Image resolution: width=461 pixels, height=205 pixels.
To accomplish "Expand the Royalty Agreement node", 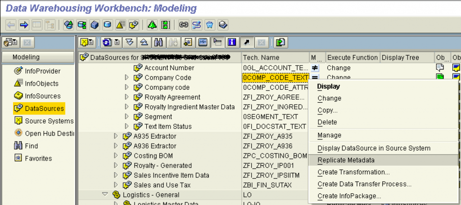I will click(x=127, y=97).
